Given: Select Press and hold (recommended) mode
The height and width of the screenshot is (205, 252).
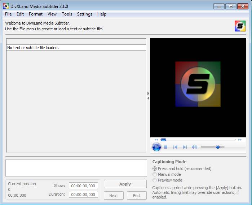Looking at the screenshot, I should (155, 169).
